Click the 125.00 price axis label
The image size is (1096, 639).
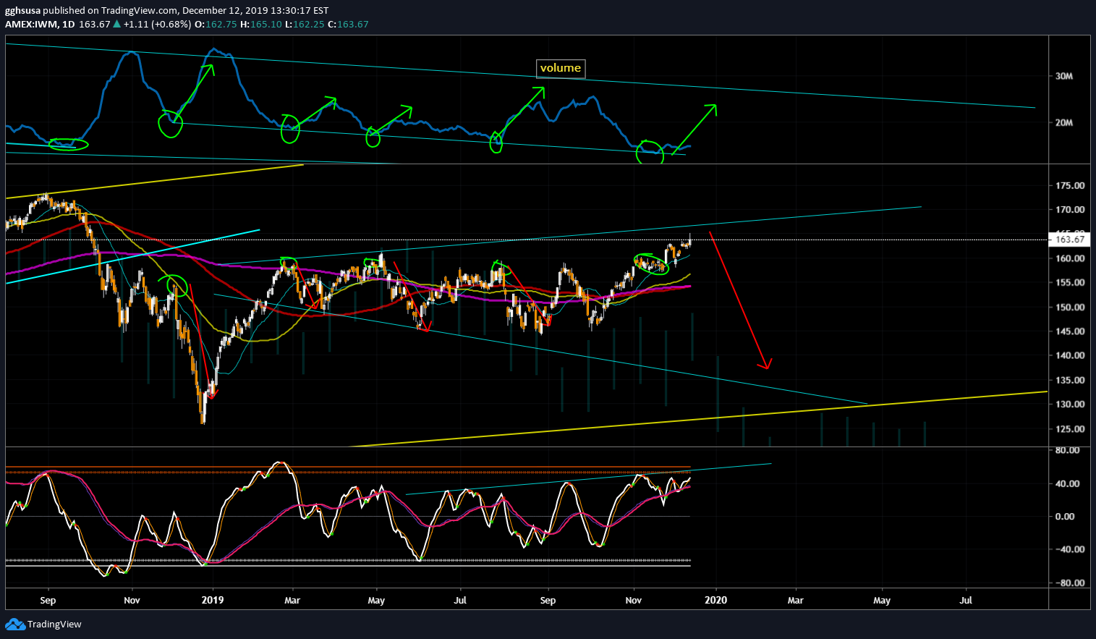1070,429
